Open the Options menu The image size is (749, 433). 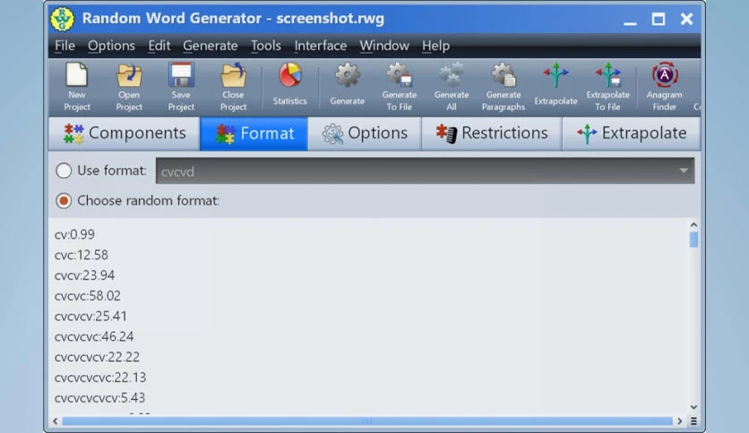click(111, 46)
